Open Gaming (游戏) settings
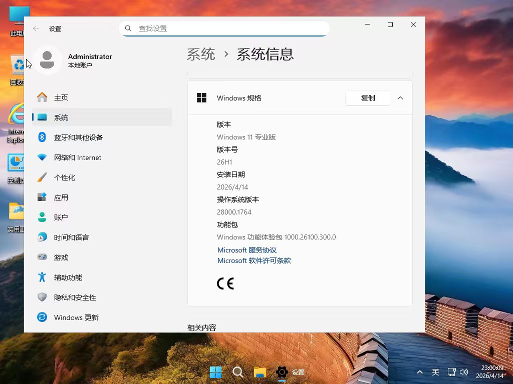The image size is (513, 384). [x=61, y=257]
